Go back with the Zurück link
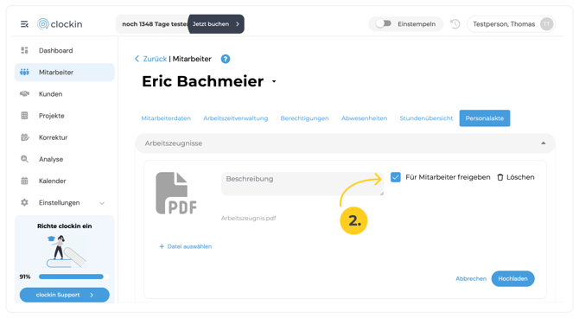This screenshot has width=579, height=318. (x=155, y=59)
